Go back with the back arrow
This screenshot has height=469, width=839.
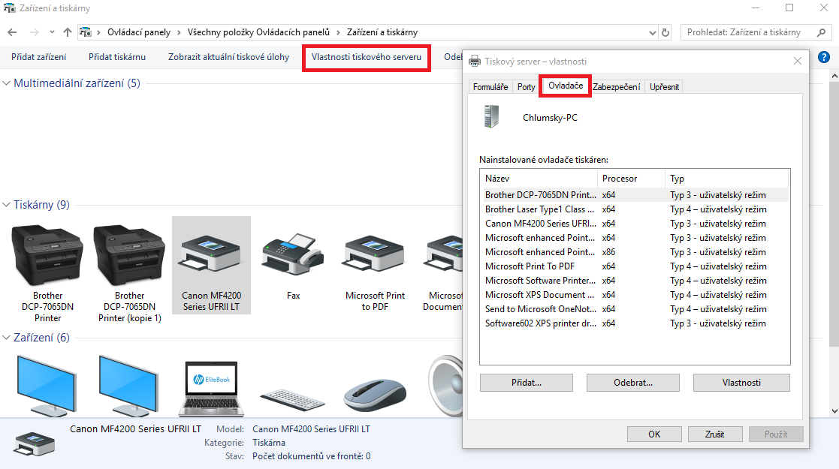coord(12,32)
